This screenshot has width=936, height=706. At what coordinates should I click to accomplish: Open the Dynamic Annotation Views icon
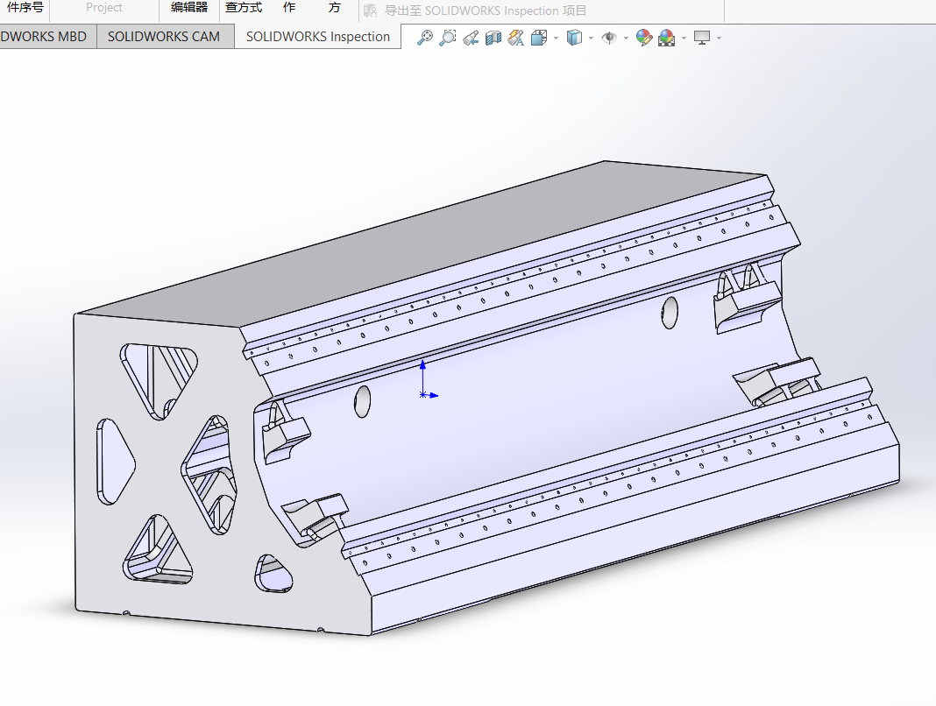(x=515, y=38)
